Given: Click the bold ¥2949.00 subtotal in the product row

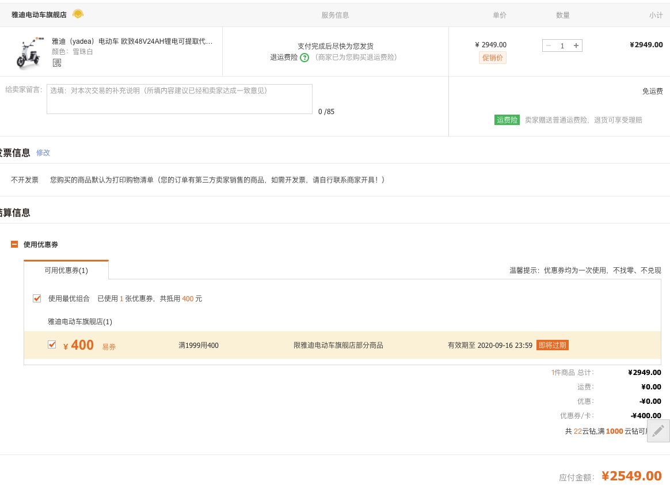Looking at the screenshot, I should tap(646, 45).
